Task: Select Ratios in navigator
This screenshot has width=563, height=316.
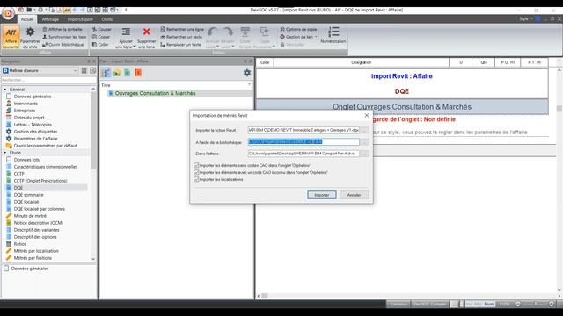Action: [x=19, y=244]
